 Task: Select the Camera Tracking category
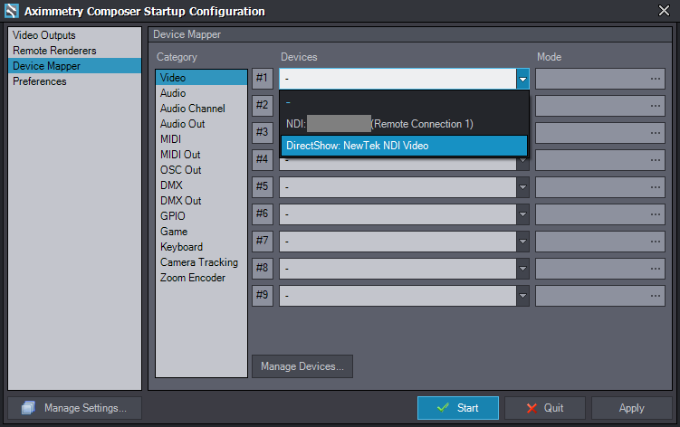pyautogui.click(x=199, y=262)
